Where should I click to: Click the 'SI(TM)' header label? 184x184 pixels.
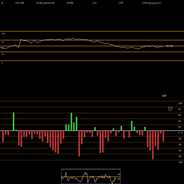70,3
